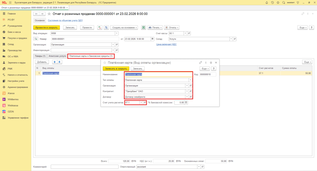Screen dimensions: 317x171
Task: Move the row up with the blue up arrow
Action: (55, 62)
